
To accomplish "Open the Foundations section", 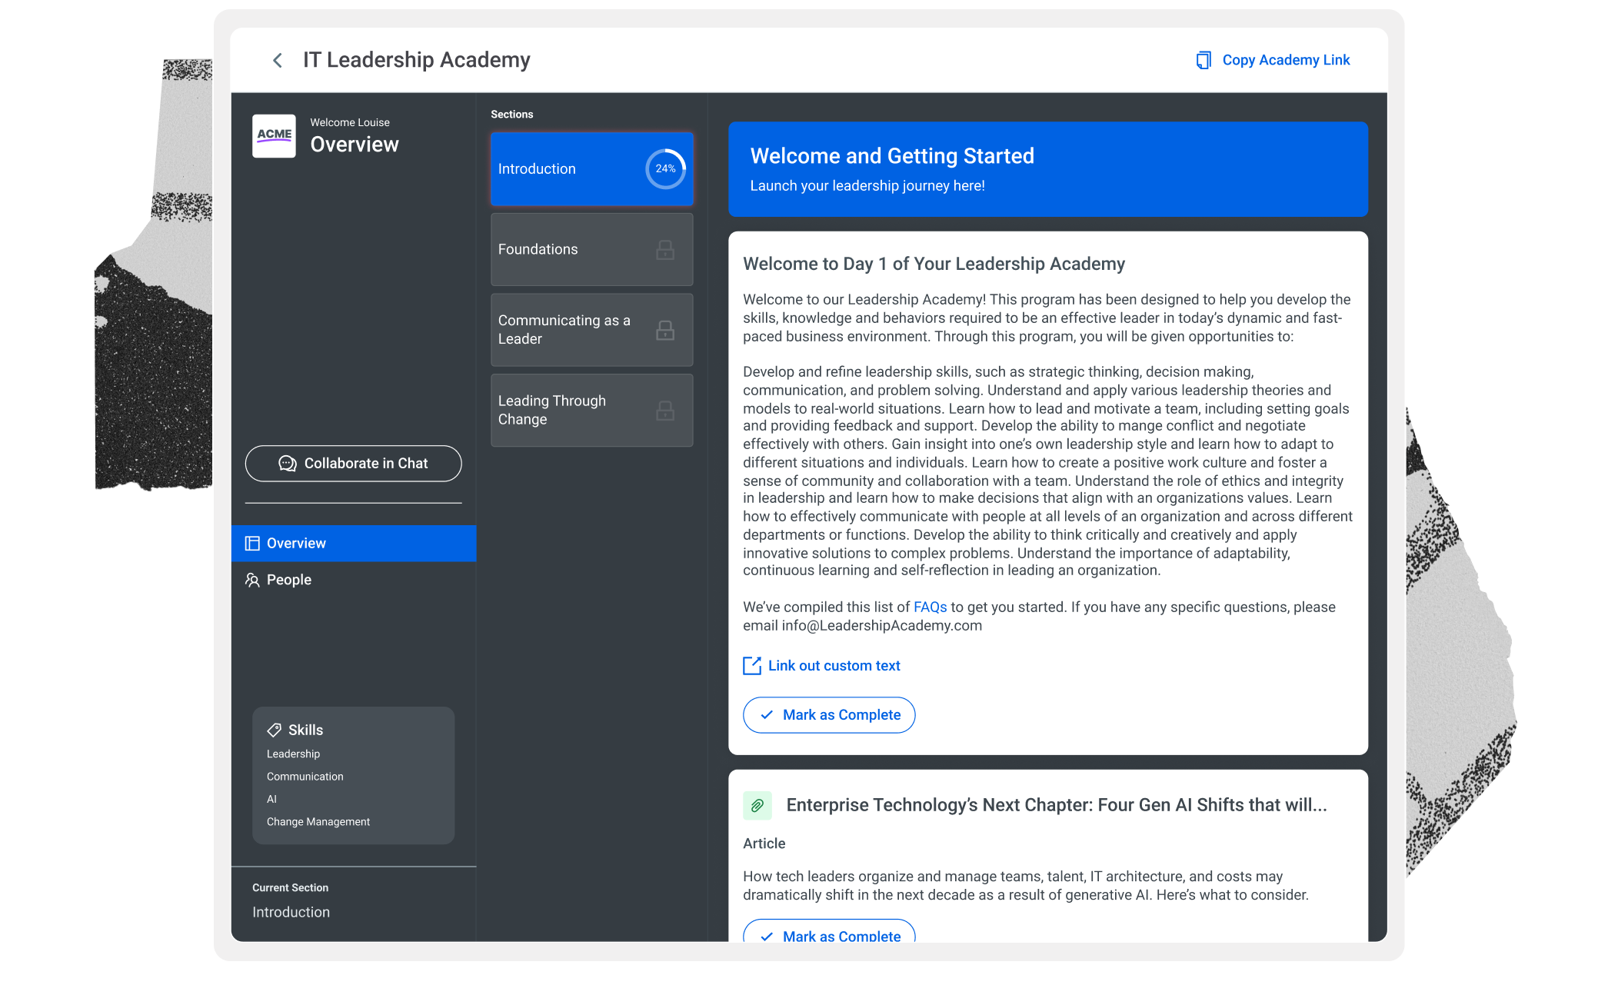I will (591, 249).
